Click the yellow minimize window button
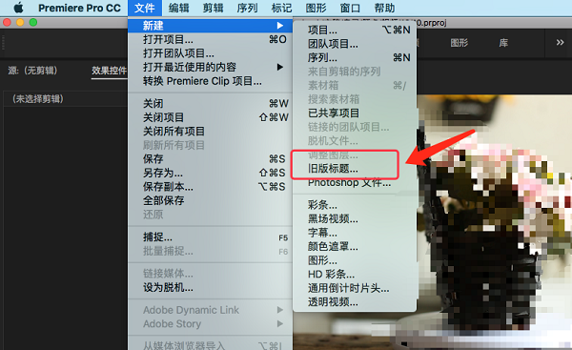The image size is (572, 350). pyautogui.click(x=20, y=23)
